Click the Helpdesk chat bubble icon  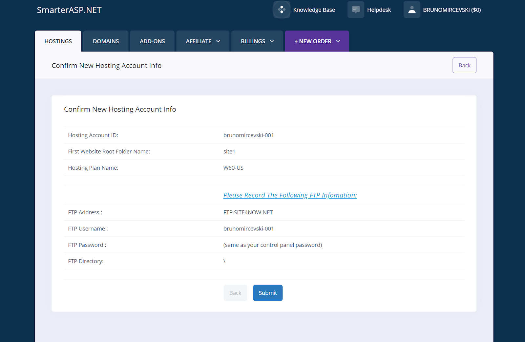[x=356, y=10]
